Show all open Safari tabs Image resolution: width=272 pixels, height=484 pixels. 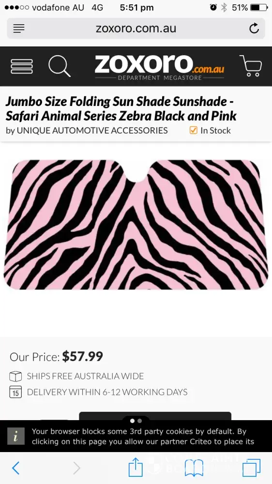point(251,468)
